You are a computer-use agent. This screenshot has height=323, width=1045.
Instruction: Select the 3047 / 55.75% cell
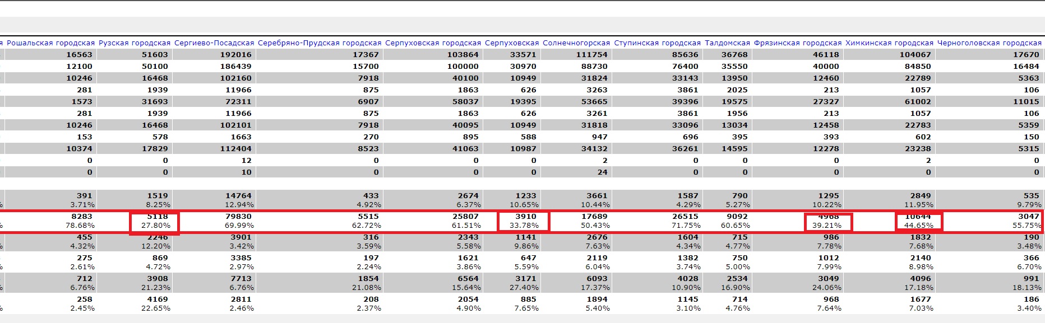pyautogui.click(x=989, y=221)
